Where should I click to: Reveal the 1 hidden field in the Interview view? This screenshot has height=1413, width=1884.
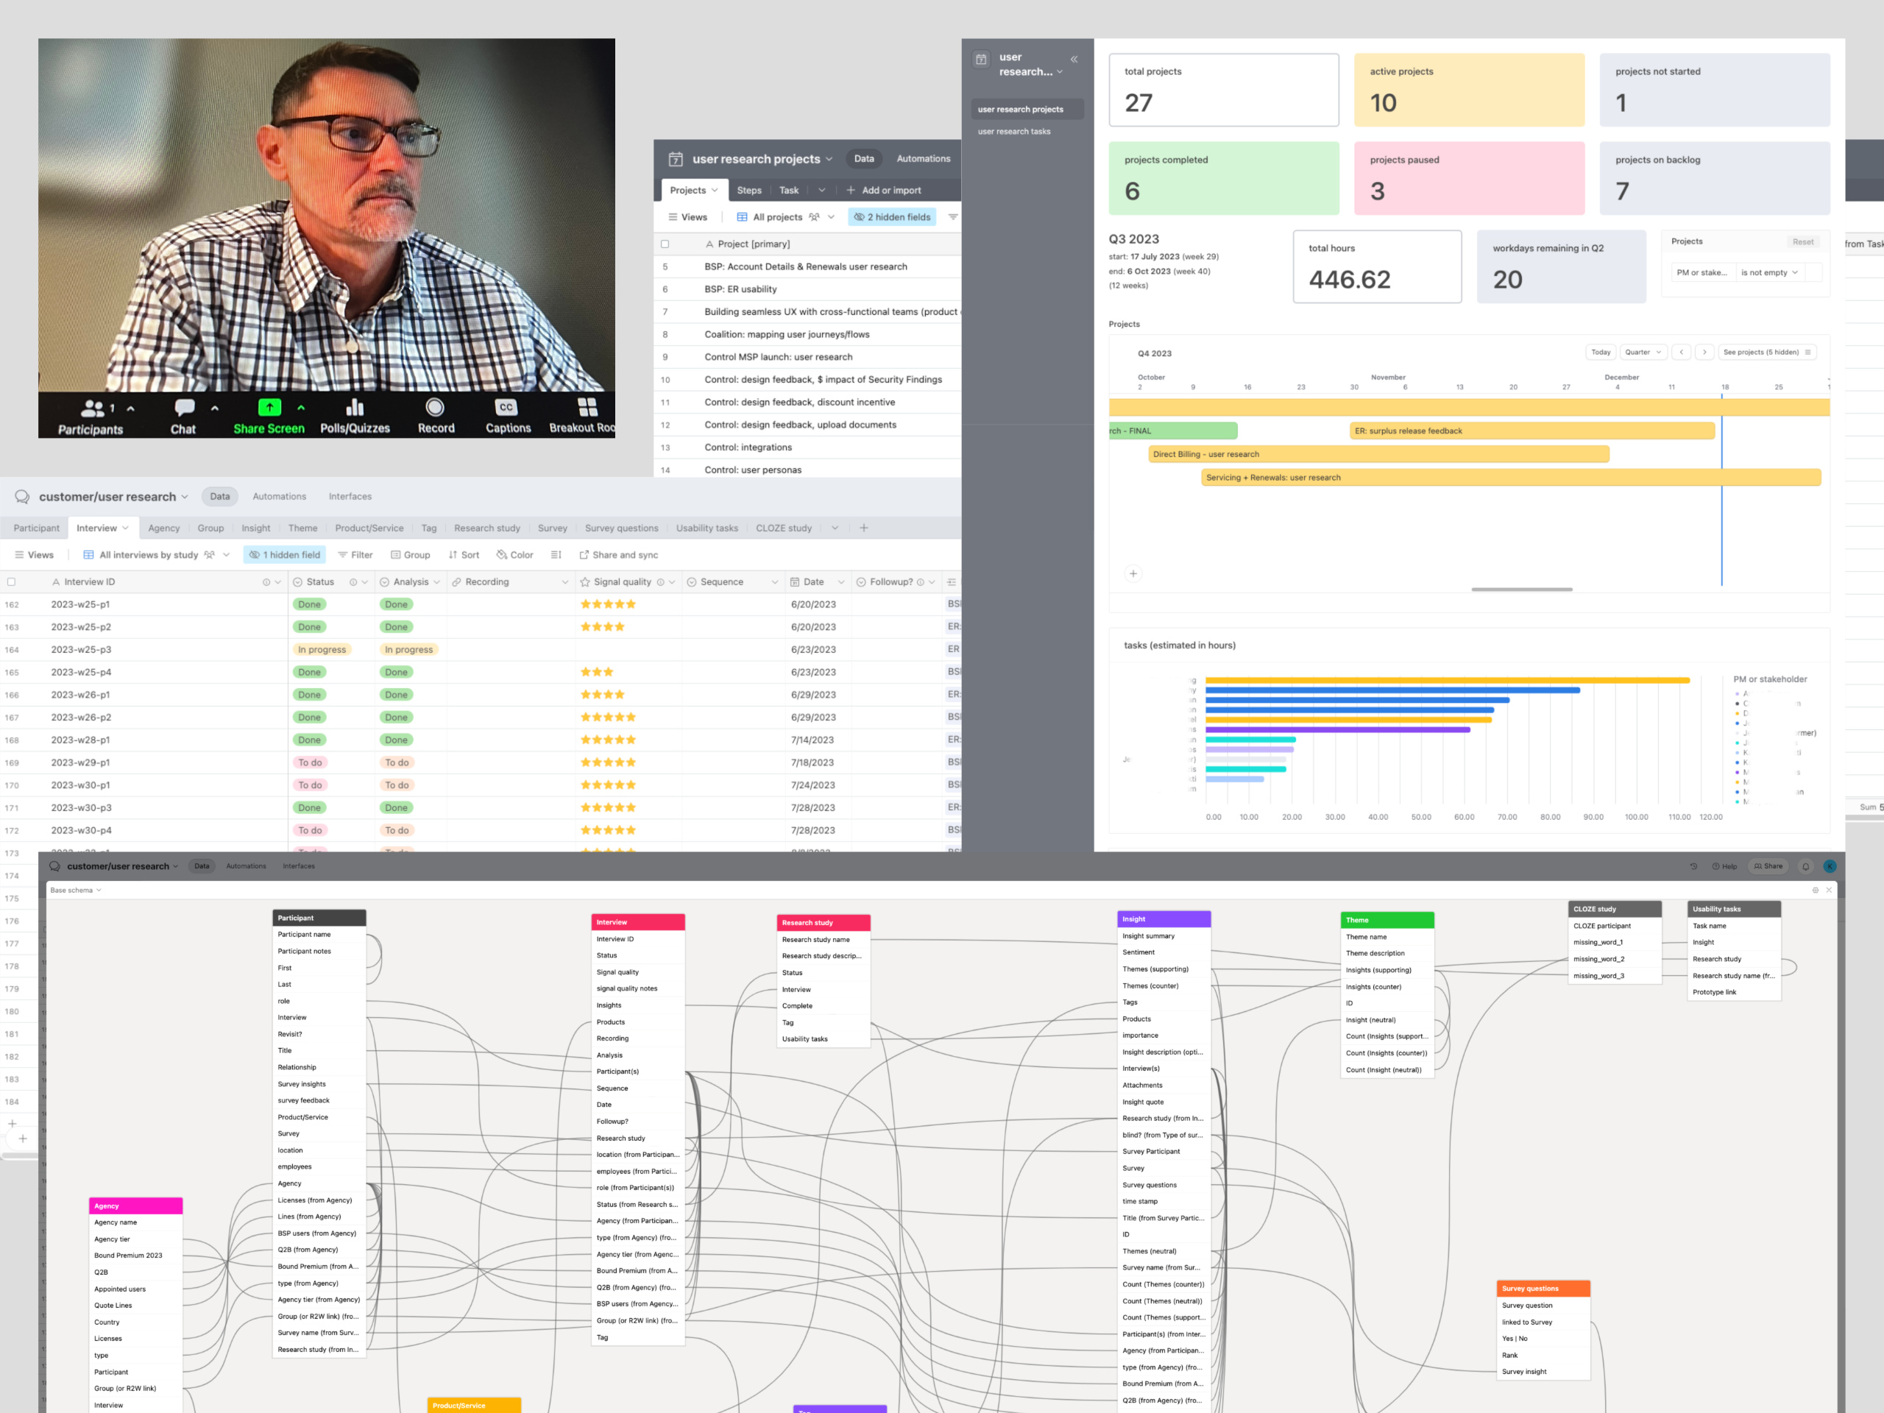[x=285, y=554]
